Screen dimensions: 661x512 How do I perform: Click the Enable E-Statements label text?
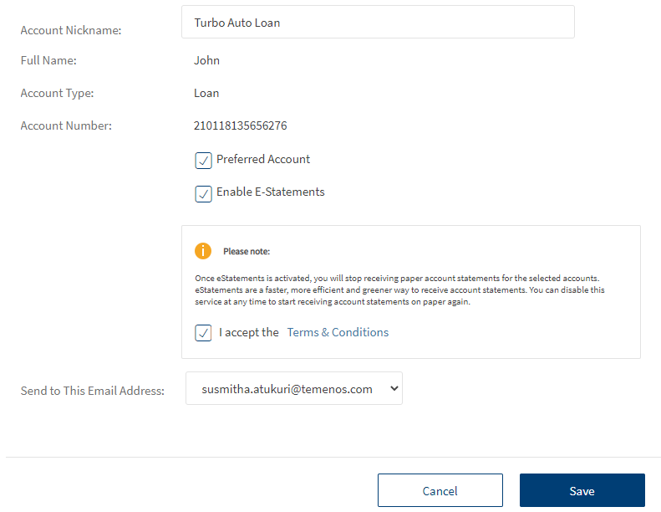point(270,192)
